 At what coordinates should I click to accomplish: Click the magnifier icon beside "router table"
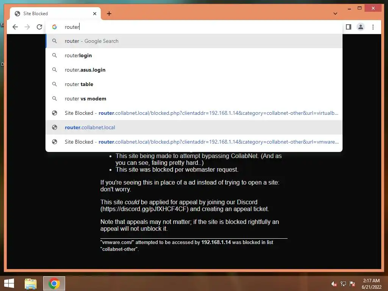coord(55,84)
